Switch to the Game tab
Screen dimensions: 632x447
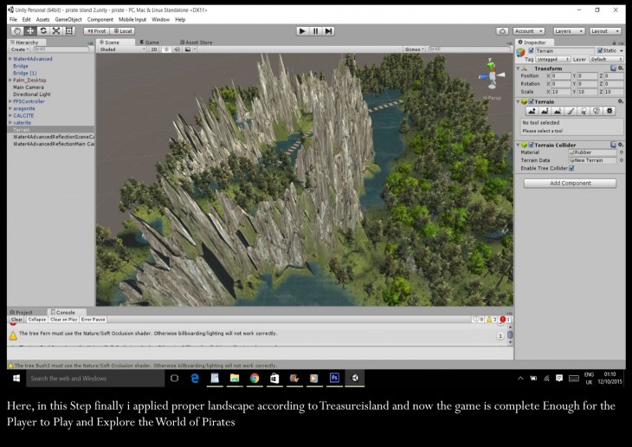coord(150,42)
